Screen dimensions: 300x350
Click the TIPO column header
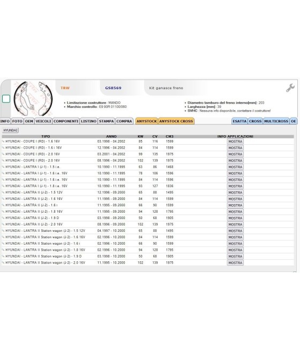click(x=46, y=136)
